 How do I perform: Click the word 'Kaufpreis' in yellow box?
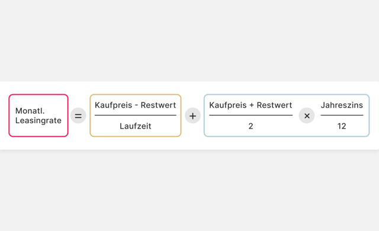(x=113, y=105)
